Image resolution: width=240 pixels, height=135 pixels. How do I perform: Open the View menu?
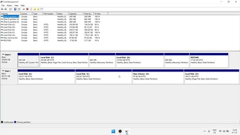[x=16, y=5]
